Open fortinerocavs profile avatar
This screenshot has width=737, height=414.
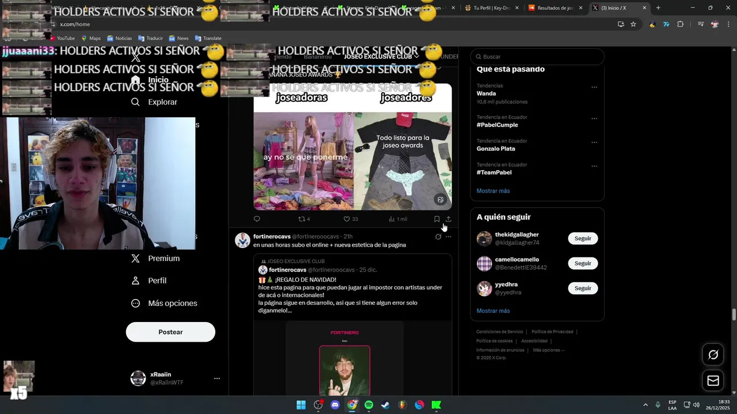(242, 240)
